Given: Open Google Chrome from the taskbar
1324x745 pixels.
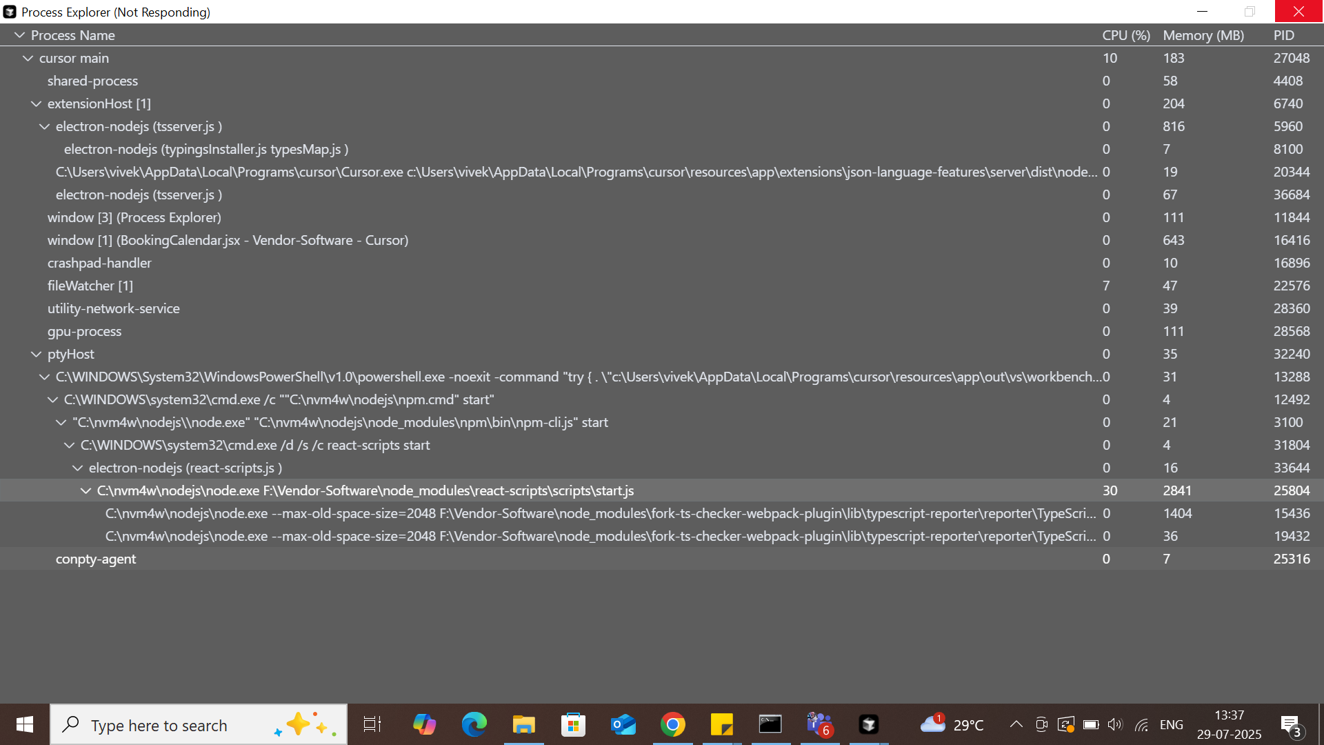Looking at the screenshot, I should [672, 724].
